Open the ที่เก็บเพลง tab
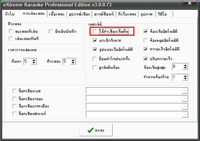The image size is (200, 141). 127,14
